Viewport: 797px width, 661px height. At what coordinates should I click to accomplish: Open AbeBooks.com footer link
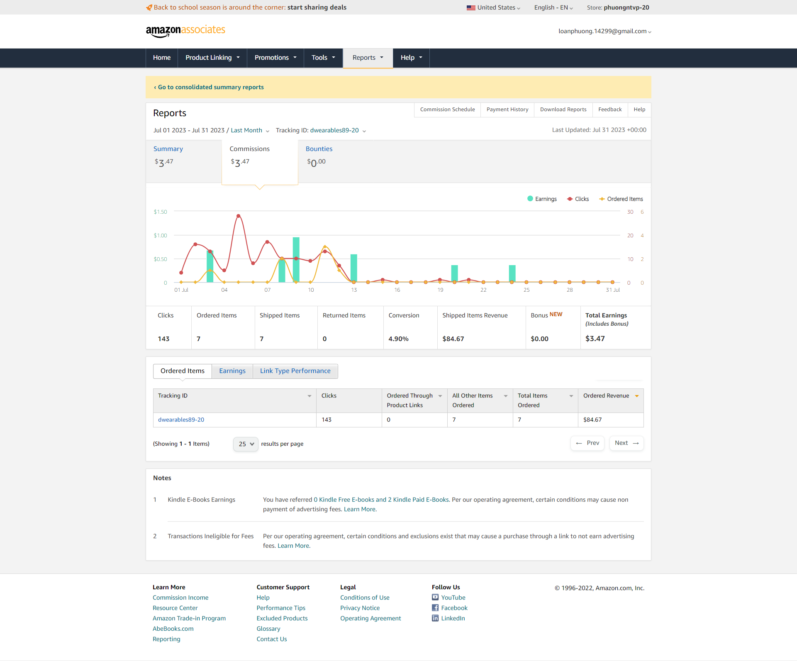(x=173, y=629)
